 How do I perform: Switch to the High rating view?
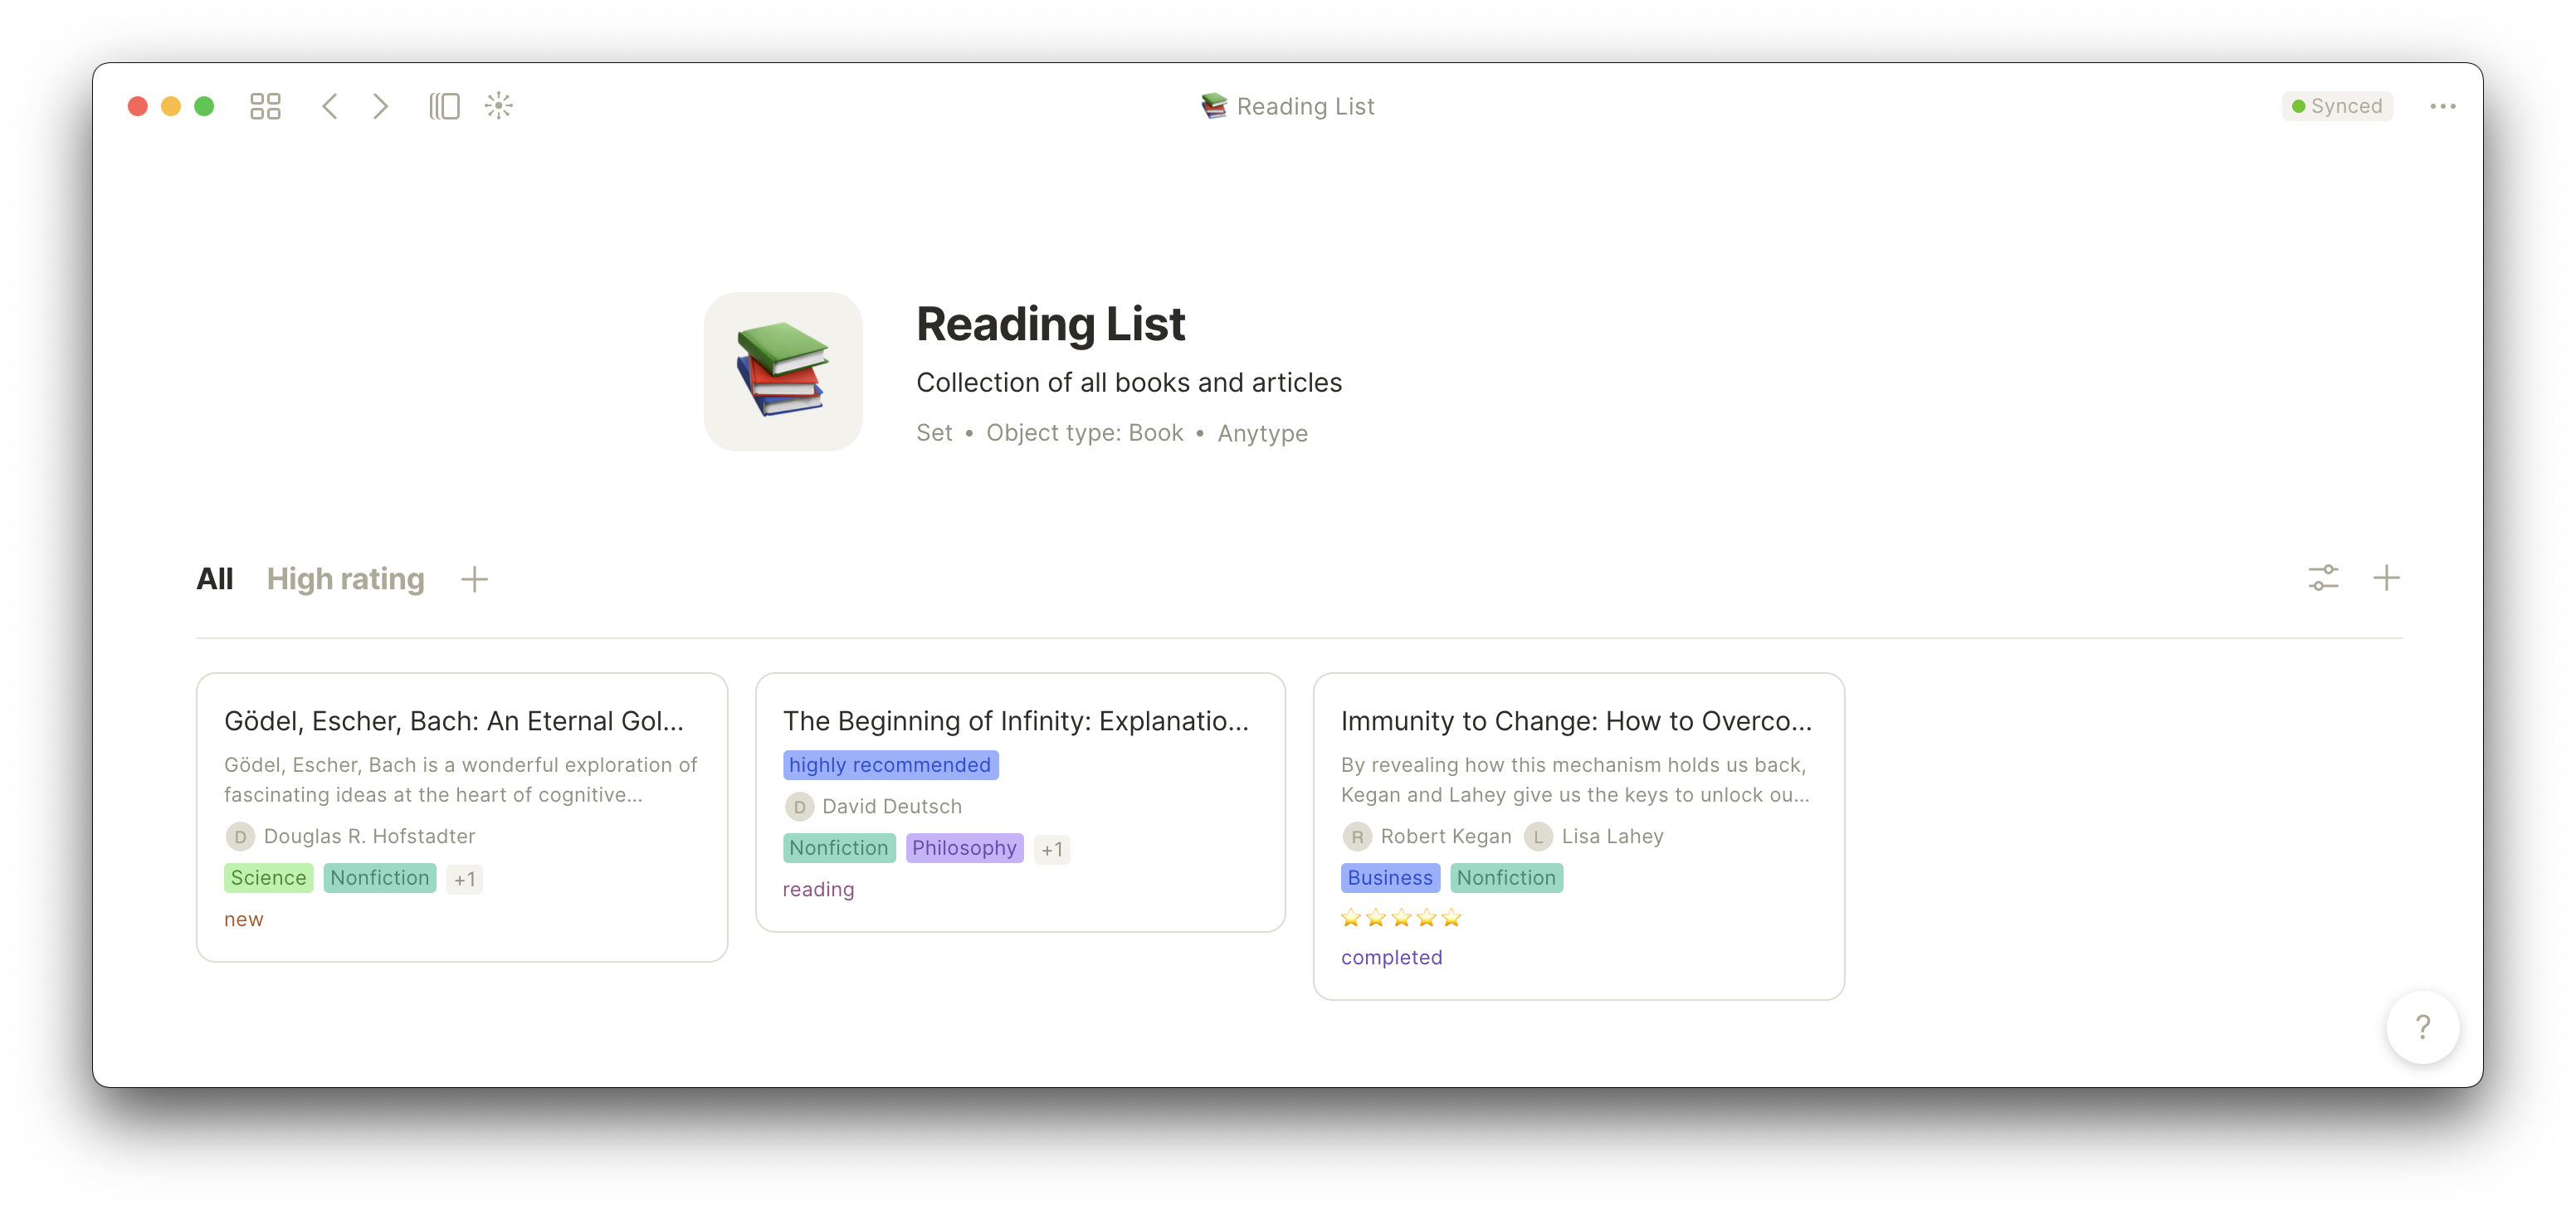[x=345, y=579]
